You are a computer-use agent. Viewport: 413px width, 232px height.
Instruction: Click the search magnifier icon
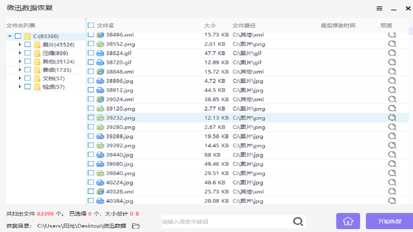point(297,221)
